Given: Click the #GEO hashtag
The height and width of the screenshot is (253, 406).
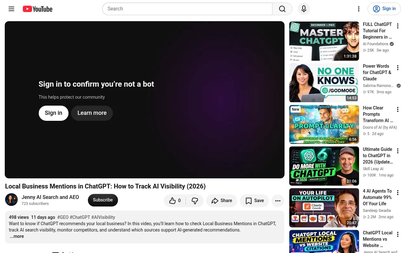Looking at the screenshot, I should (x=63, y=217).
